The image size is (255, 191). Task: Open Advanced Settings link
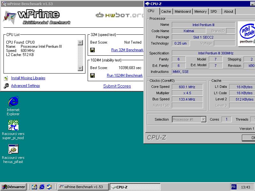pos(25,86)
